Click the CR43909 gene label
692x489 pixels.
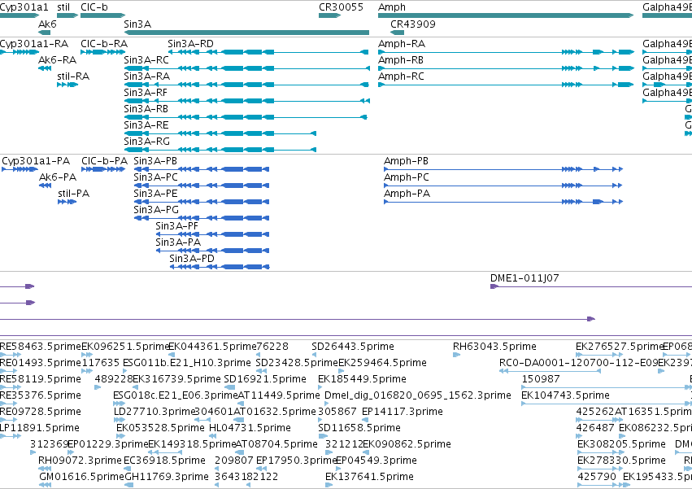(x=412, y=24)
